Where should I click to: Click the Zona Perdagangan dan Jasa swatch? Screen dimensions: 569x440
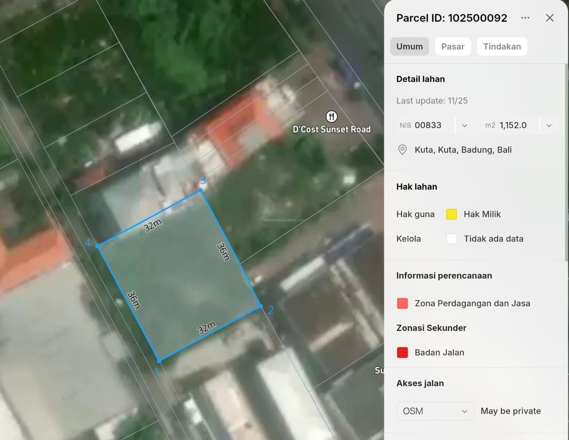click(402, 303)
